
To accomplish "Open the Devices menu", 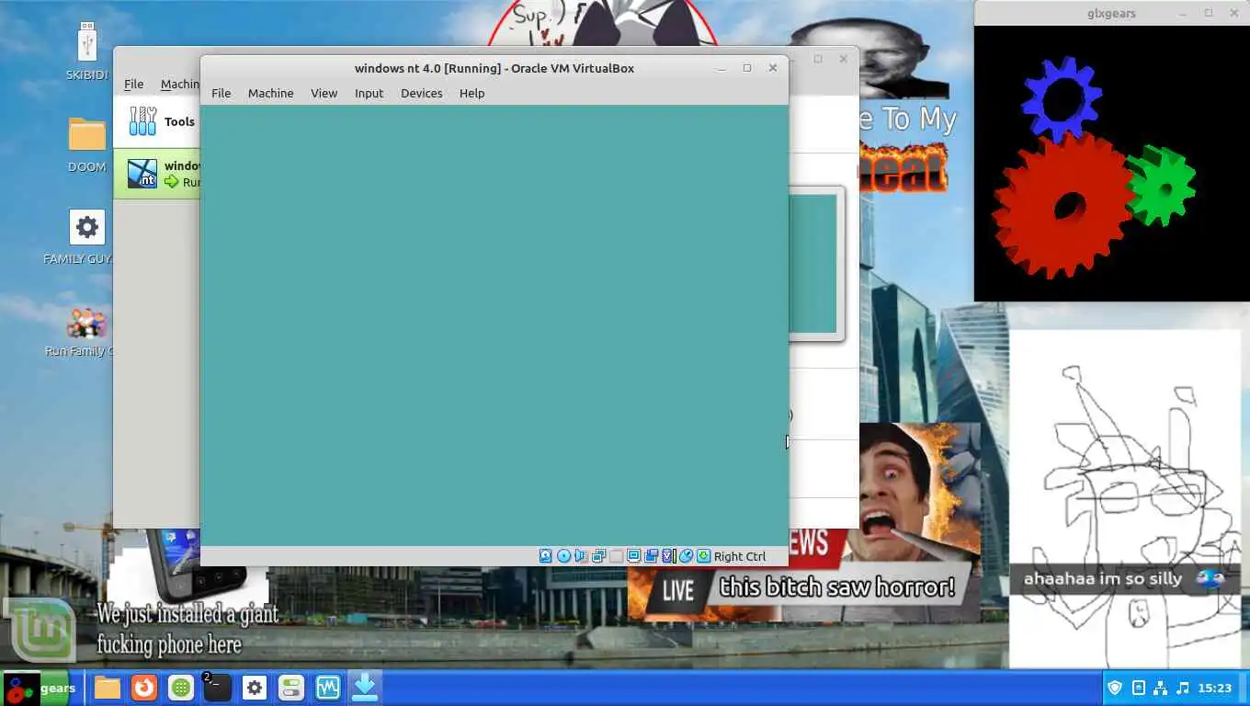I will (x=421, y=93).
